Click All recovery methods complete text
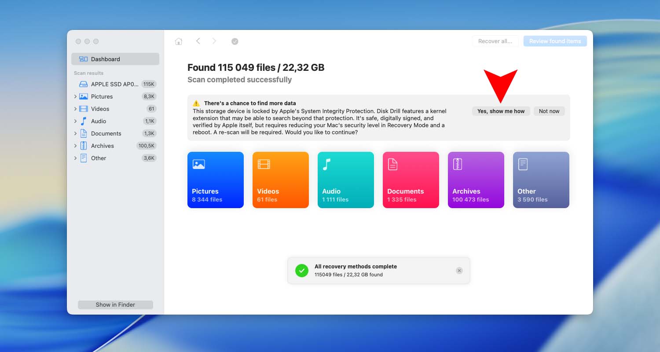 pos(356,267)
